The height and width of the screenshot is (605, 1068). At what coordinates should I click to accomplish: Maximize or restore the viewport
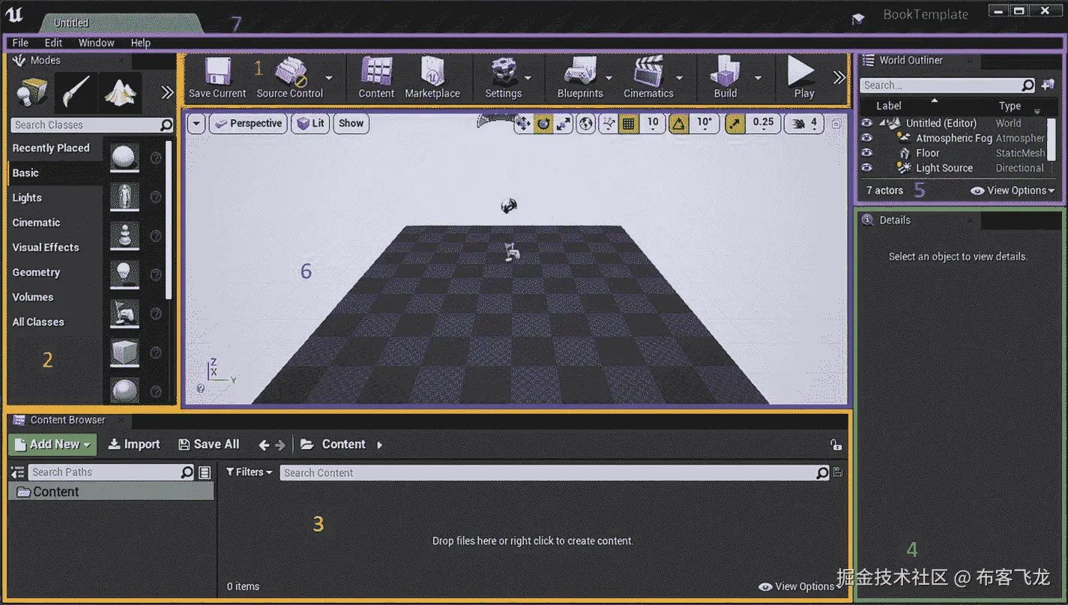pyautogui.click(x=836, y=124)
